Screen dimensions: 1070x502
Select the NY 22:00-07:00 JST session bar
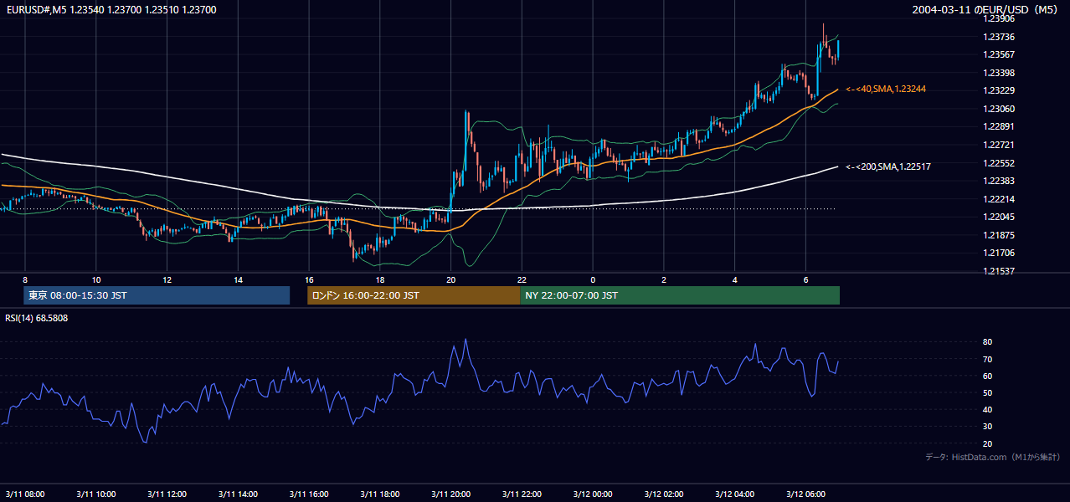click(680, 295)
